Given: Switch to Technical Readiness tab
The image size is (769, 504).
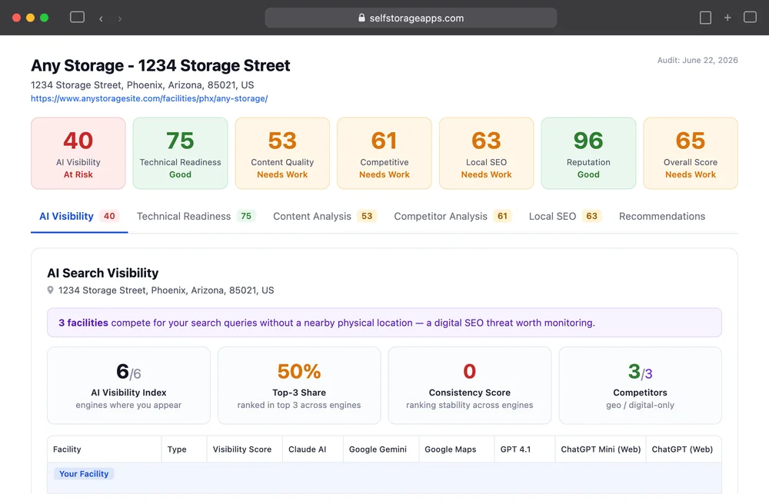Looking at the screenshot, I should [x=196, y=216].
